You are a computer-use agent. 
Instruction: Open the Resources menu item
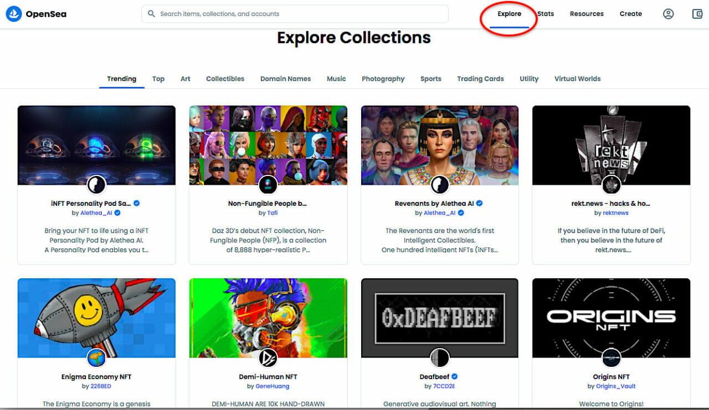[x=587, y=13]
